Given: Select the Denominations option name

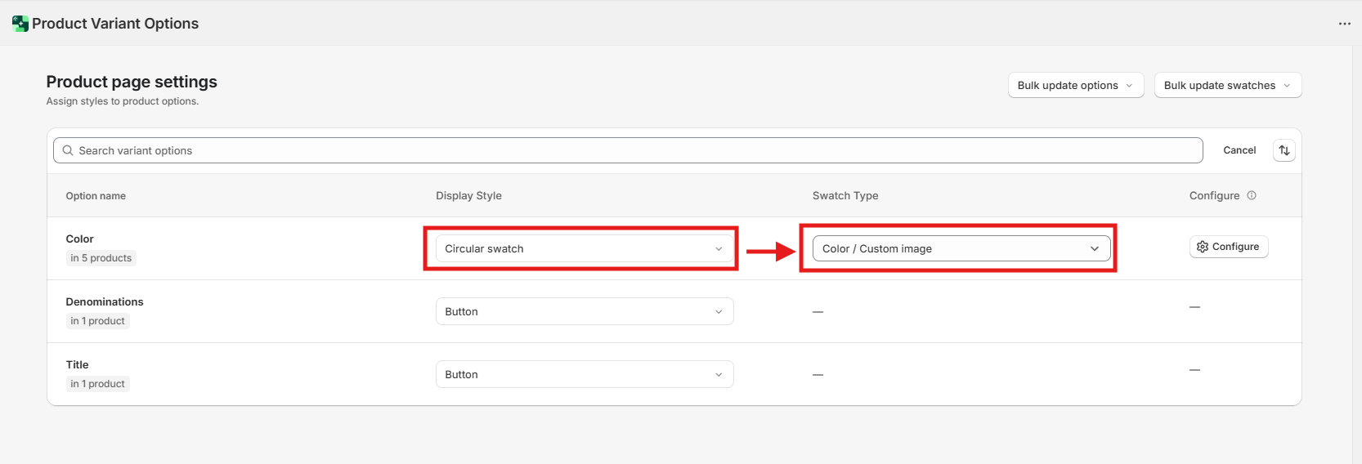Looking at the screenshot, I should click(105, 301).
